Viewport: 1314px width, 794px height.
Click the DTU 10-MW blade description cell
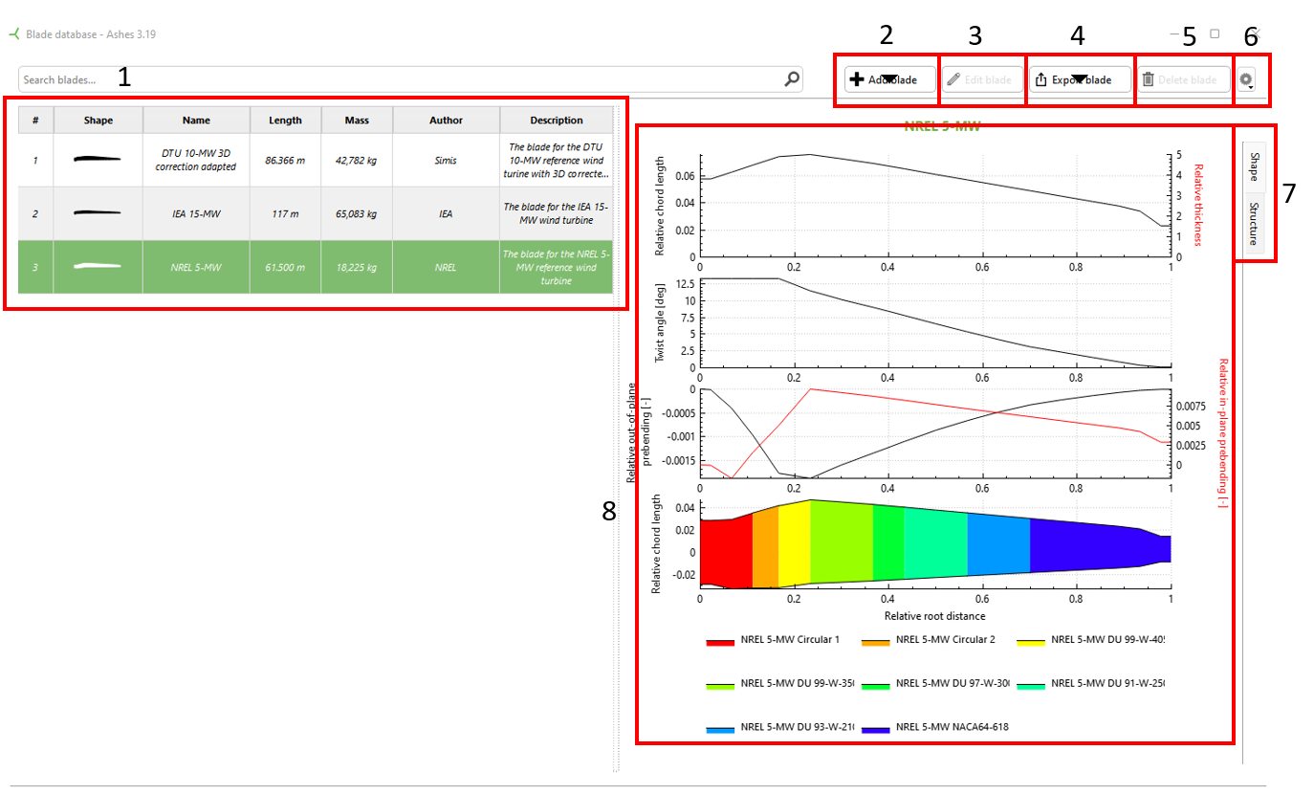[x=557, y=160]
